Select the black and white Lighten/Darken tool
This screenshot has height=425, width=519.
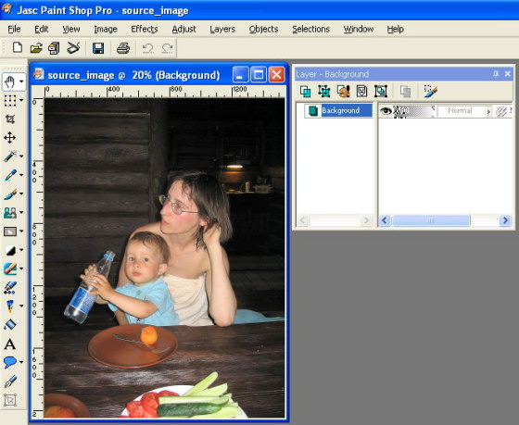(x=10, y=250)
